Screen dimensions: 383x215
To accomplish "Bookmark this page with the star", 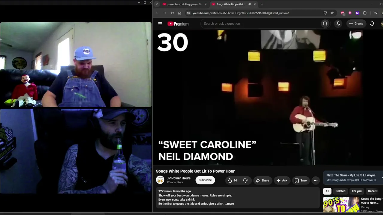I will (332, 13).
